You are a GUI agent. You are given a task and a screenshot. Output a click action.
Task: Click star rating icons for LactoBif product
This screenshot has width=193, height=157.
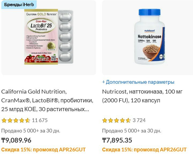click(x=16, y=120)
